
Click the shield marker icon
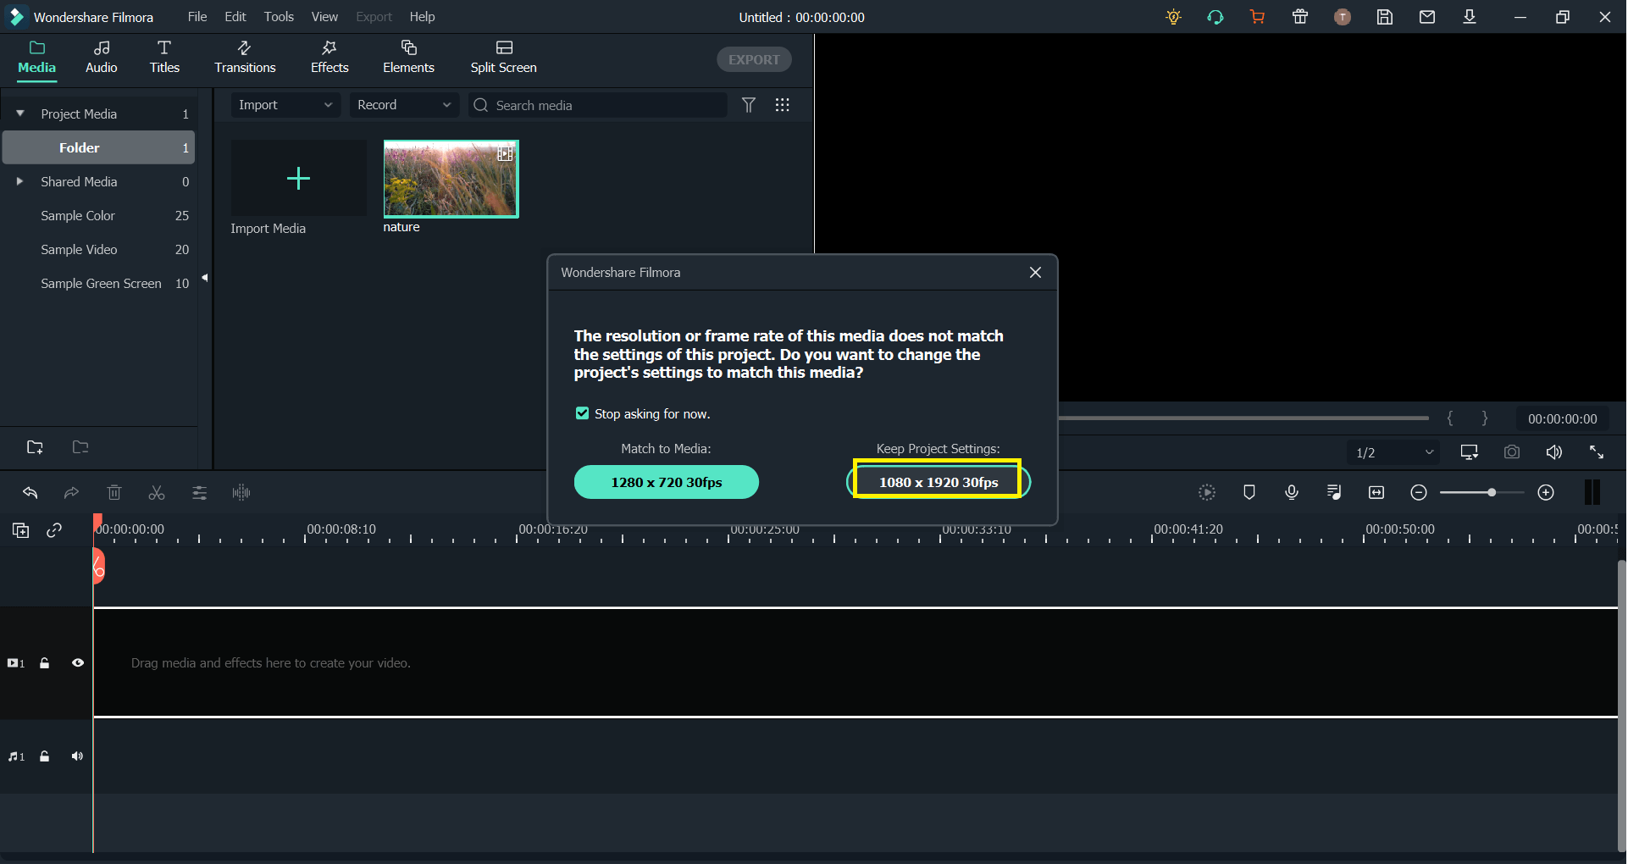1249,493
